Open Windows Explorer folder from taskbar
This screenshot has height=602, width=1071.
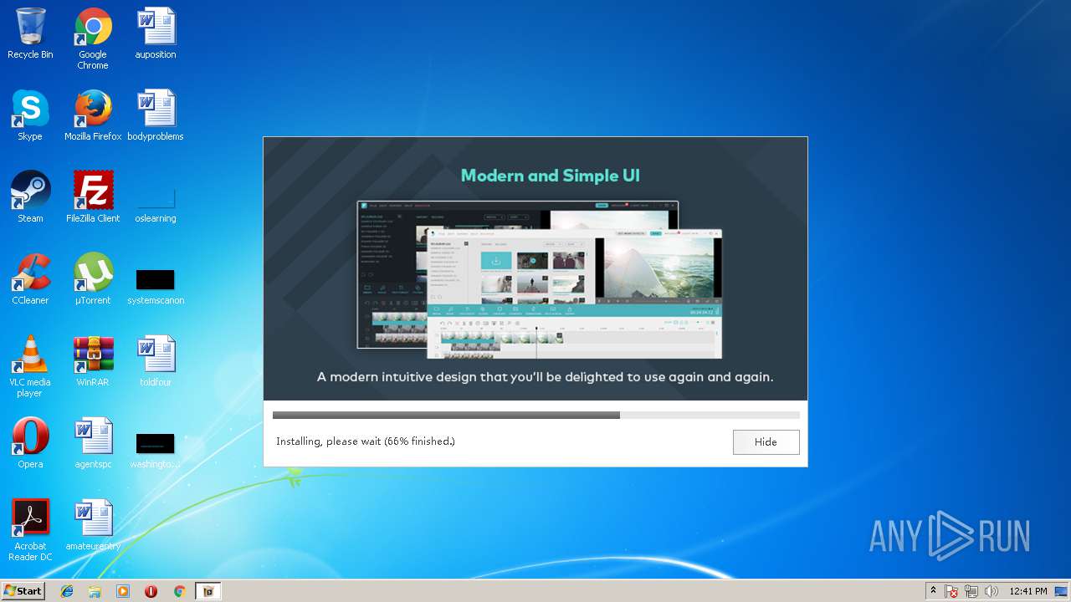(x=95, y=591)
